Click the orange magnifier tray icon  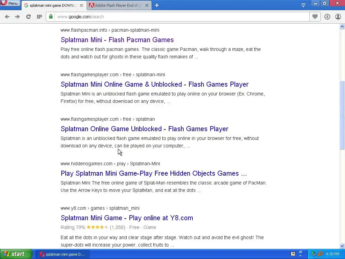click(320, 254)
